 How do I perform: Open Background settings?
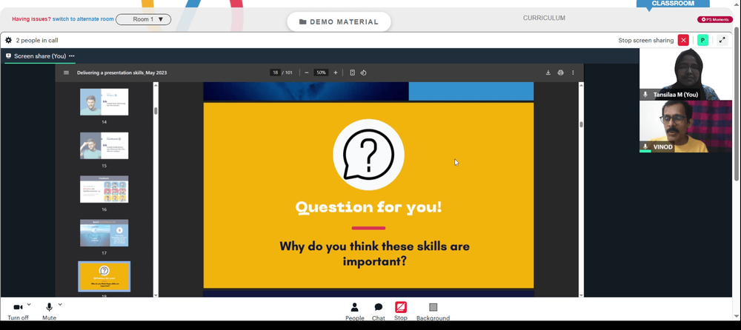point(433,312)
